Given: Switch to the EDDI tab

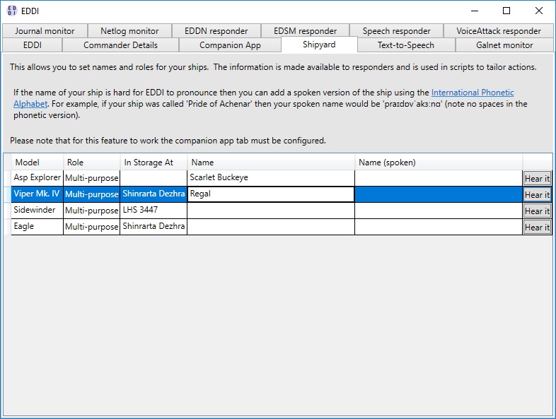Looking at the screenshot, I should click(33, 45).
